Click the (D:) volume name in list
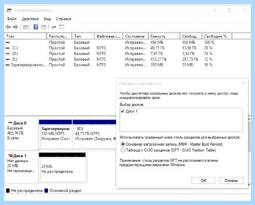255x205 pixels. (x=15, y=54)
